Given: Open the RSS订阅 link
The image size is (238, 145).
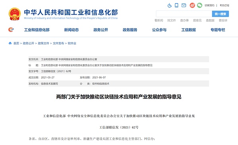Looking at the screenshot, I should (x=225, y=6).
